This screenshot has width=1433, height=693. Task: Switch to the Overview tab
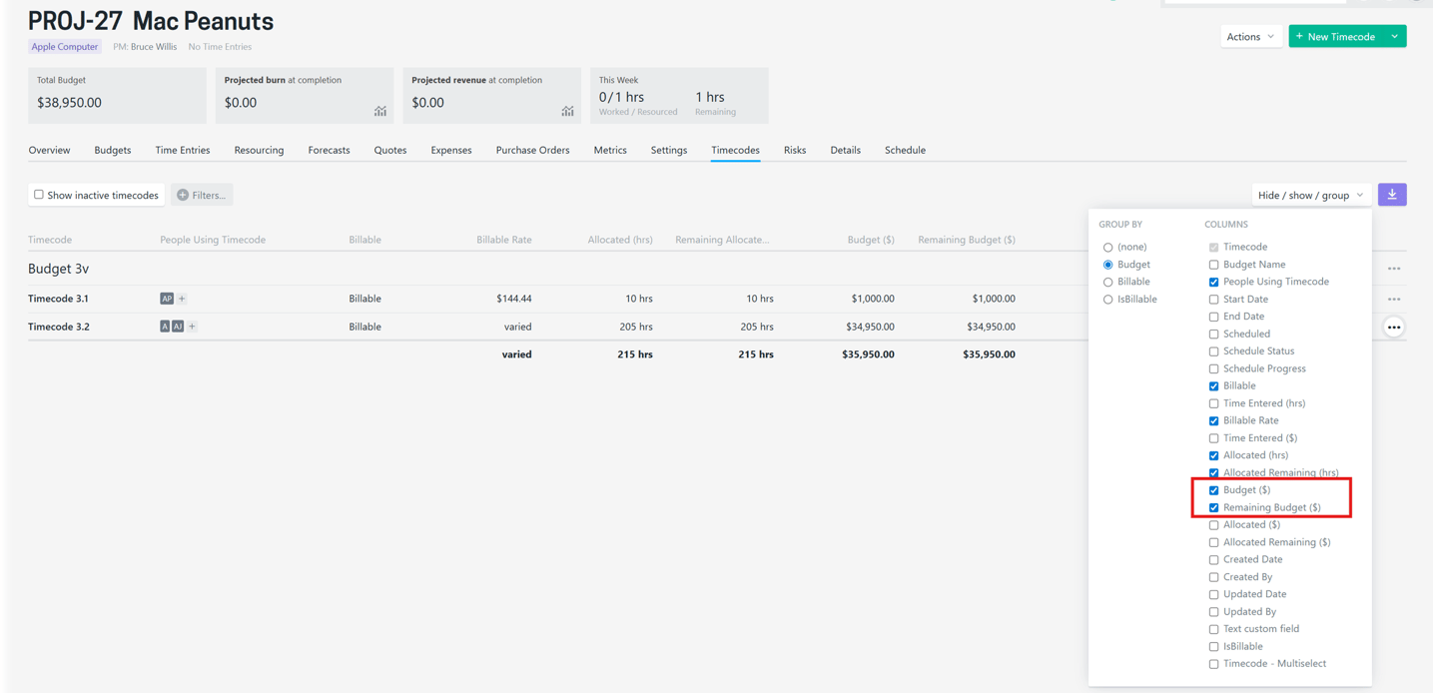[x=49, y=150]
